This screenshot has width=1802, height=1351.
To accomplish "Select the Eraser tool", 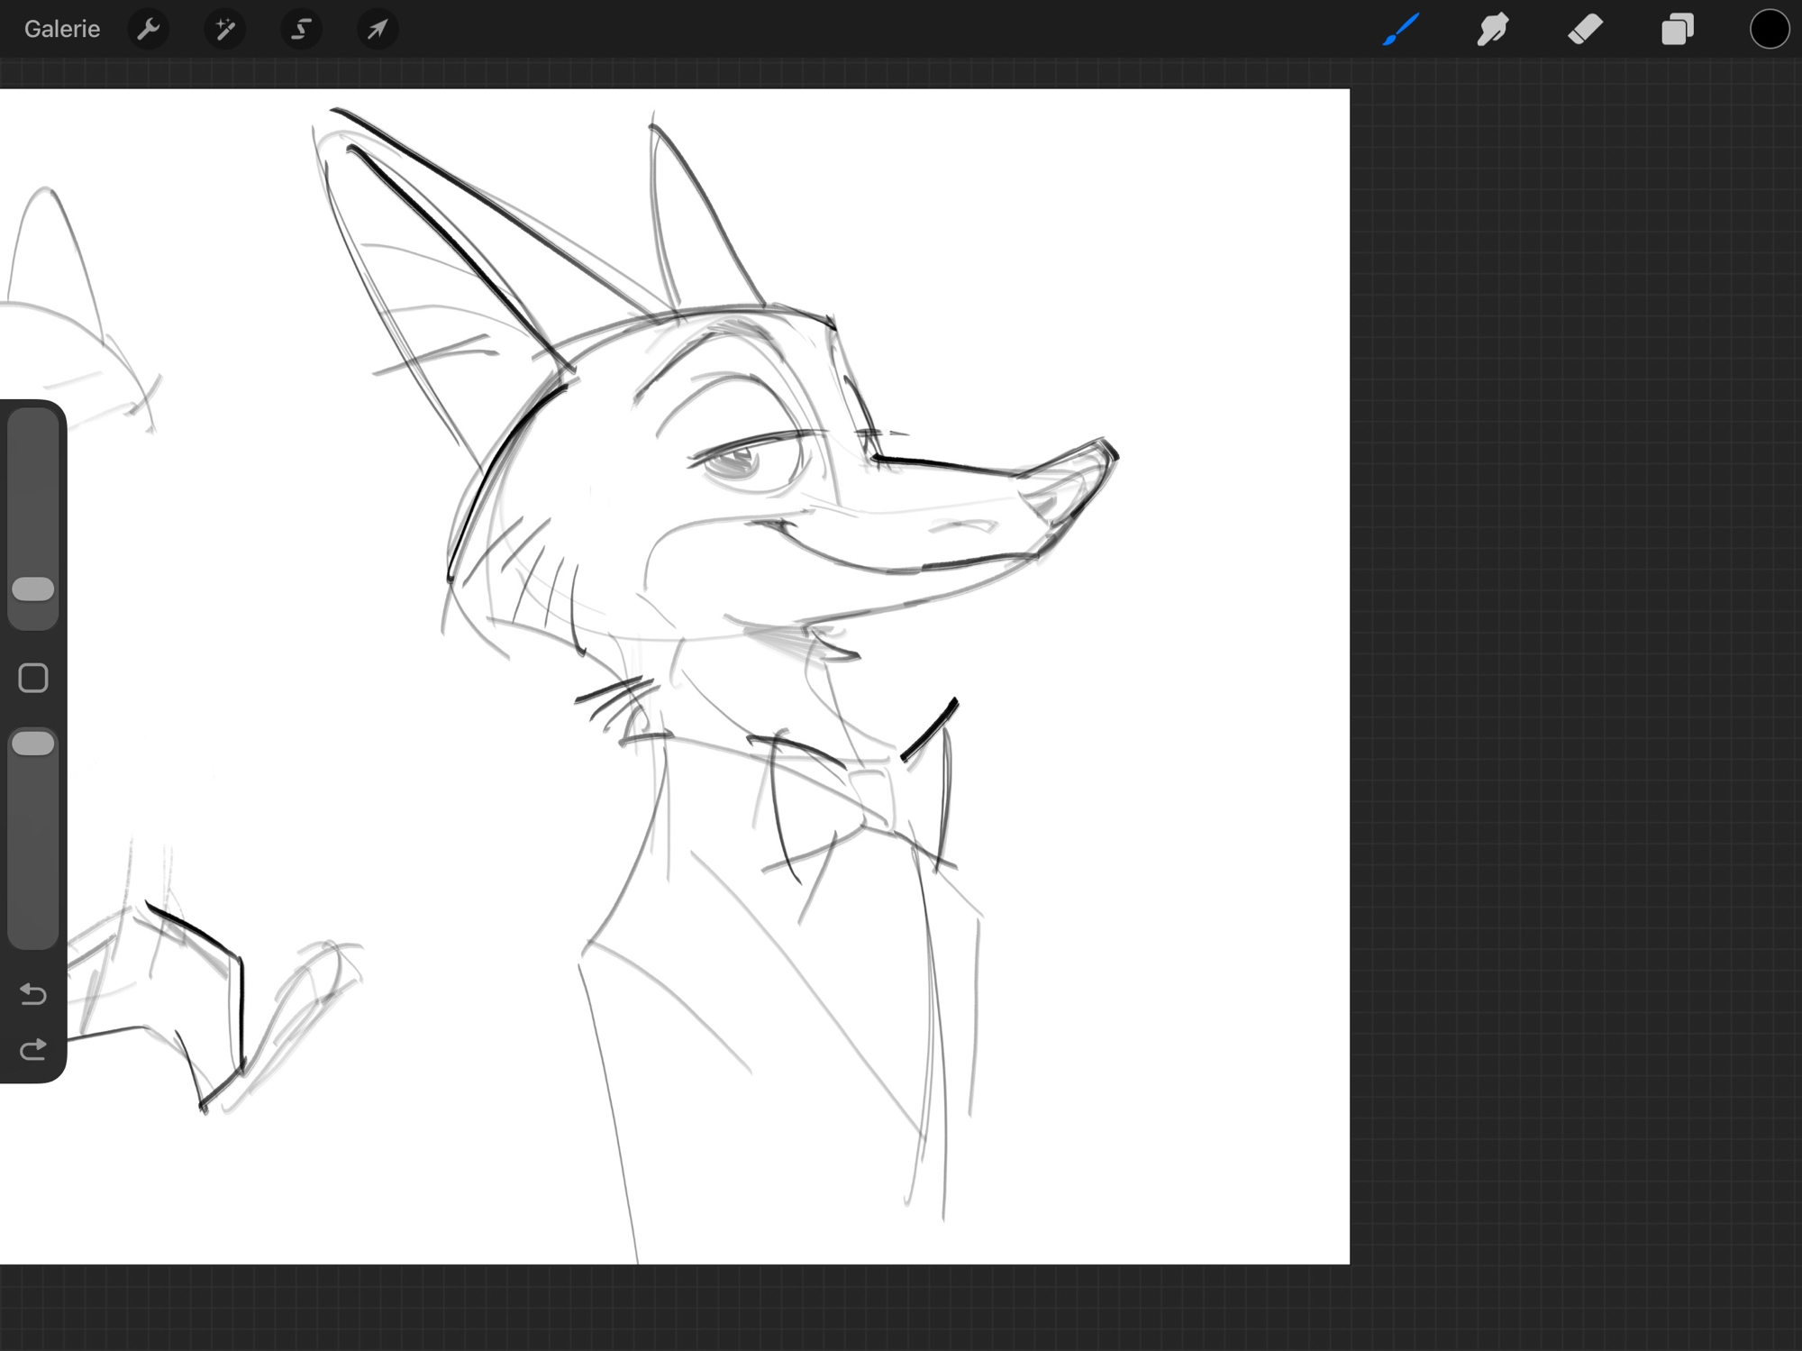I will click(x=1585, y=29).
